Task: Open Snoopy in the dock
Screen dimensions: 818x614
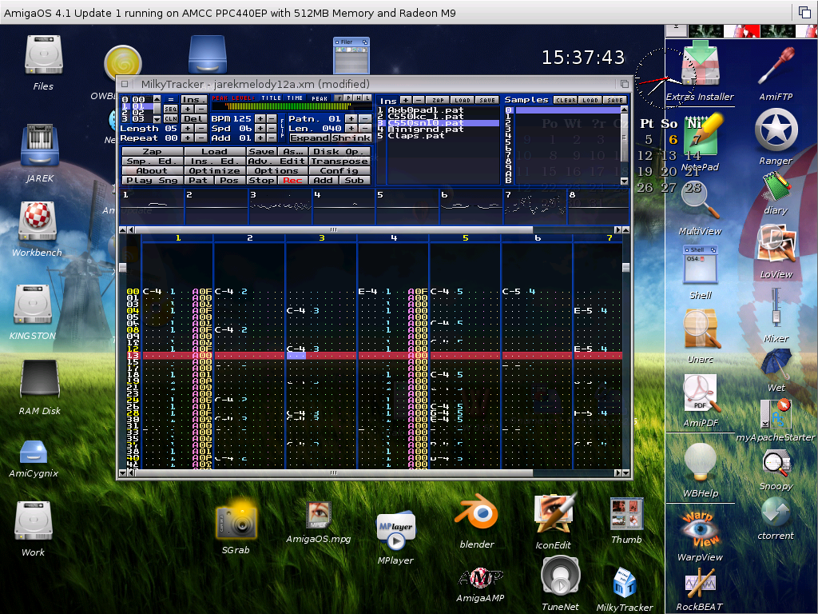Action: coord(776,464)
